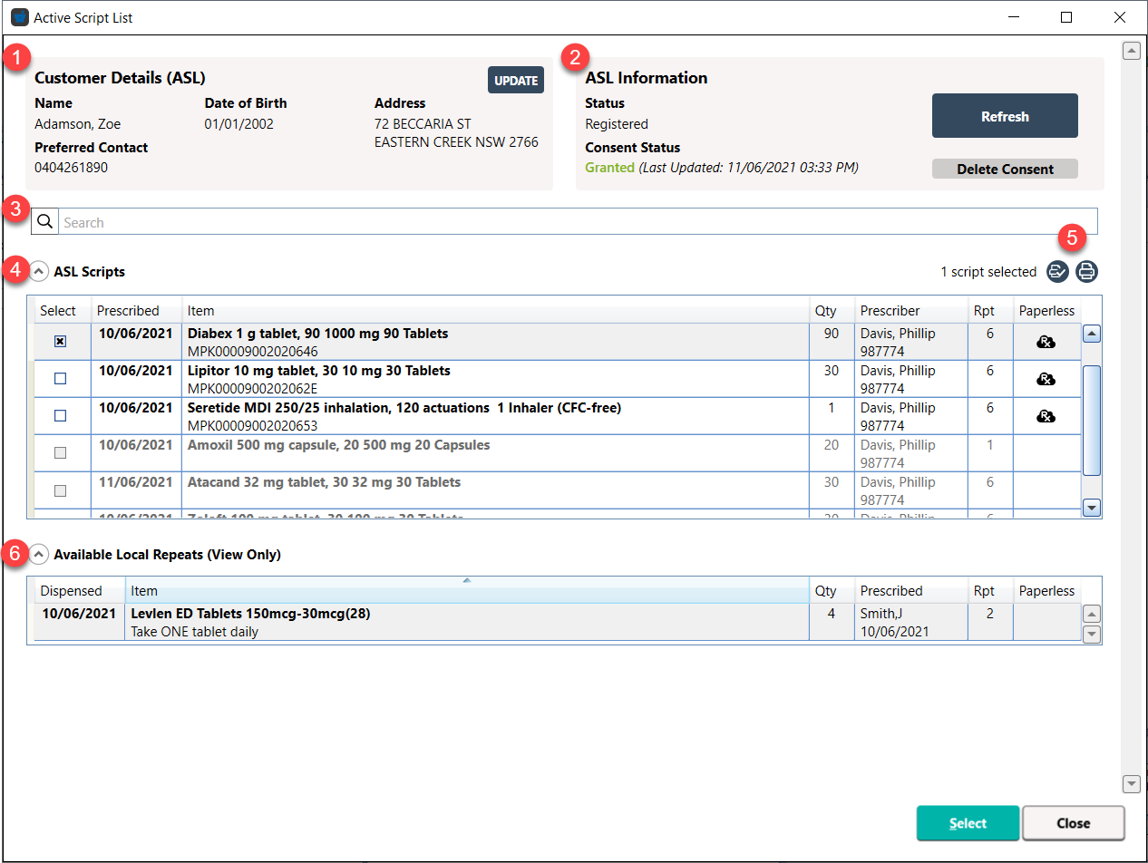Screen dimensions: 1148x863
Task: Sort by the Prescriber column header
Action: [x=910, y=310]
